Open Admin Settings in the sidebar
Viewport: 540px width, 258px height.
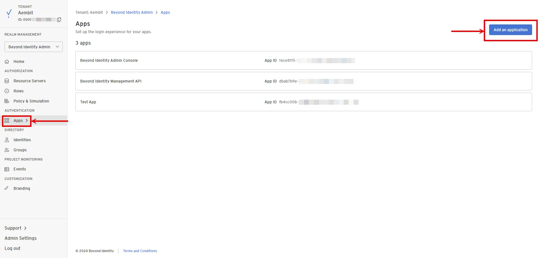point(21,238)
